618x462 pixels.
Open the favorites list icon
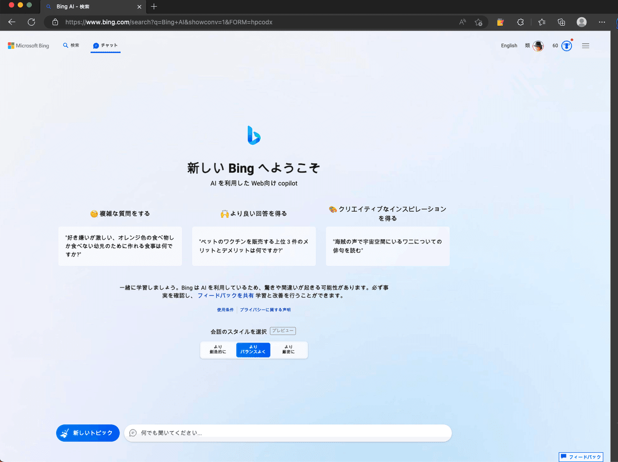(542, 22)
